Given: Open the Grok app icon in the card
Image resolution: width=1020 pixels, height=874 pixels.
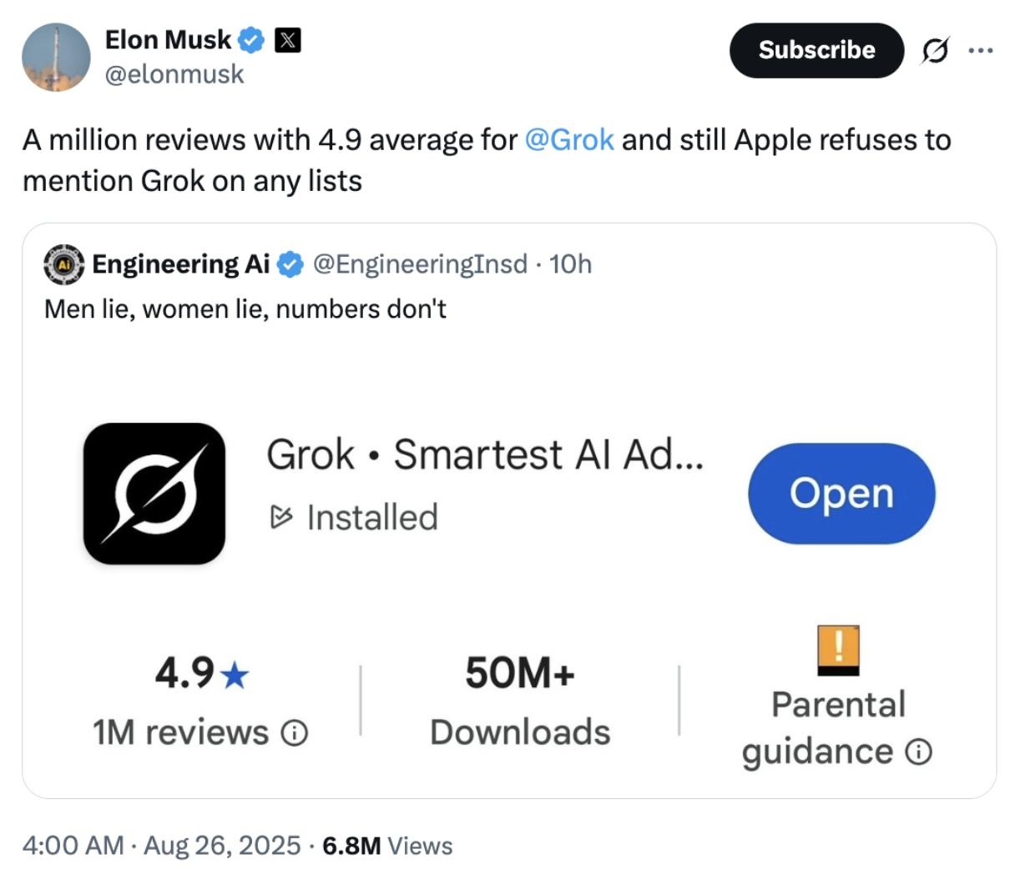Looking at the screenshot, I should 154,494.
